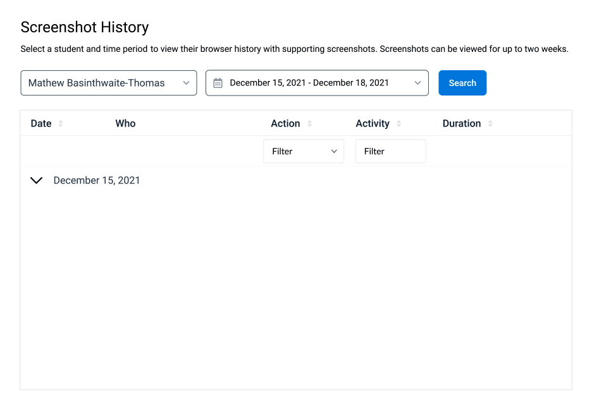Image resolution: width=592 pixels, height=408 pixels.
Task: Open the December 15 - 18 date range picker
Action: coord(310,83)
